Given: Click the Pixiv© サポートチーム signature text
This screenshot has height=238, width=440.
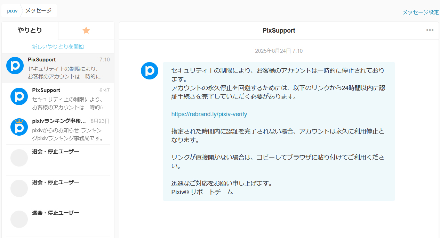Looking at the screenshot, I should [x=202, y=192].
